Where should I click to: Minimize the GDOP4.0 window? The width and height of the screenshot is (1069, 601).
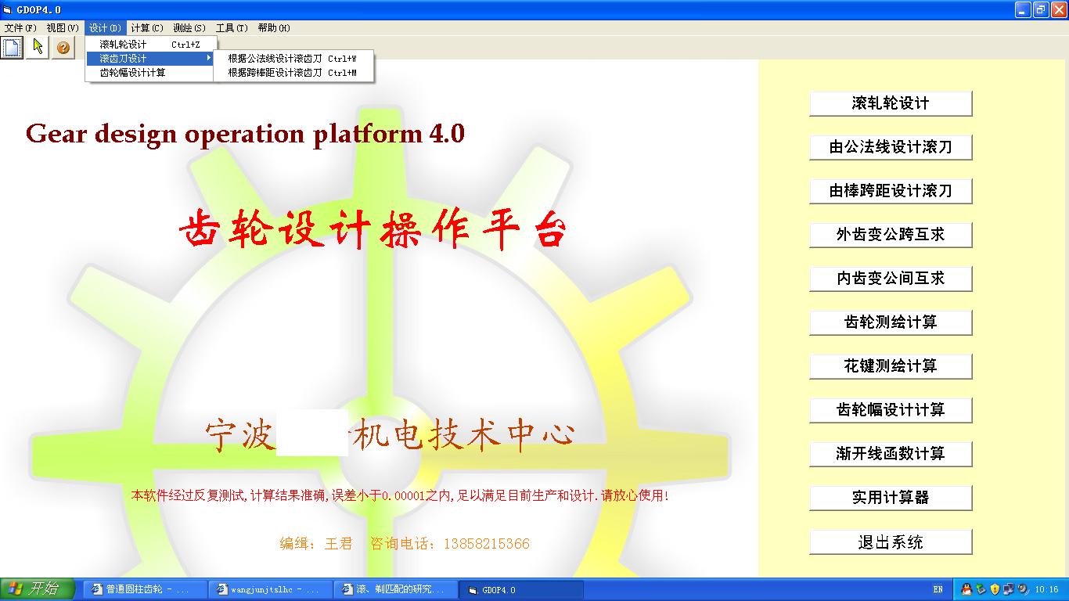pyautogui.click(x=1024, y=9)
